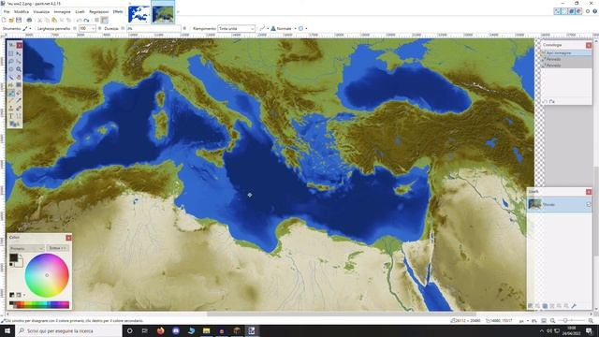Select the Rectangle Select tool

click(x=10, y=54)
